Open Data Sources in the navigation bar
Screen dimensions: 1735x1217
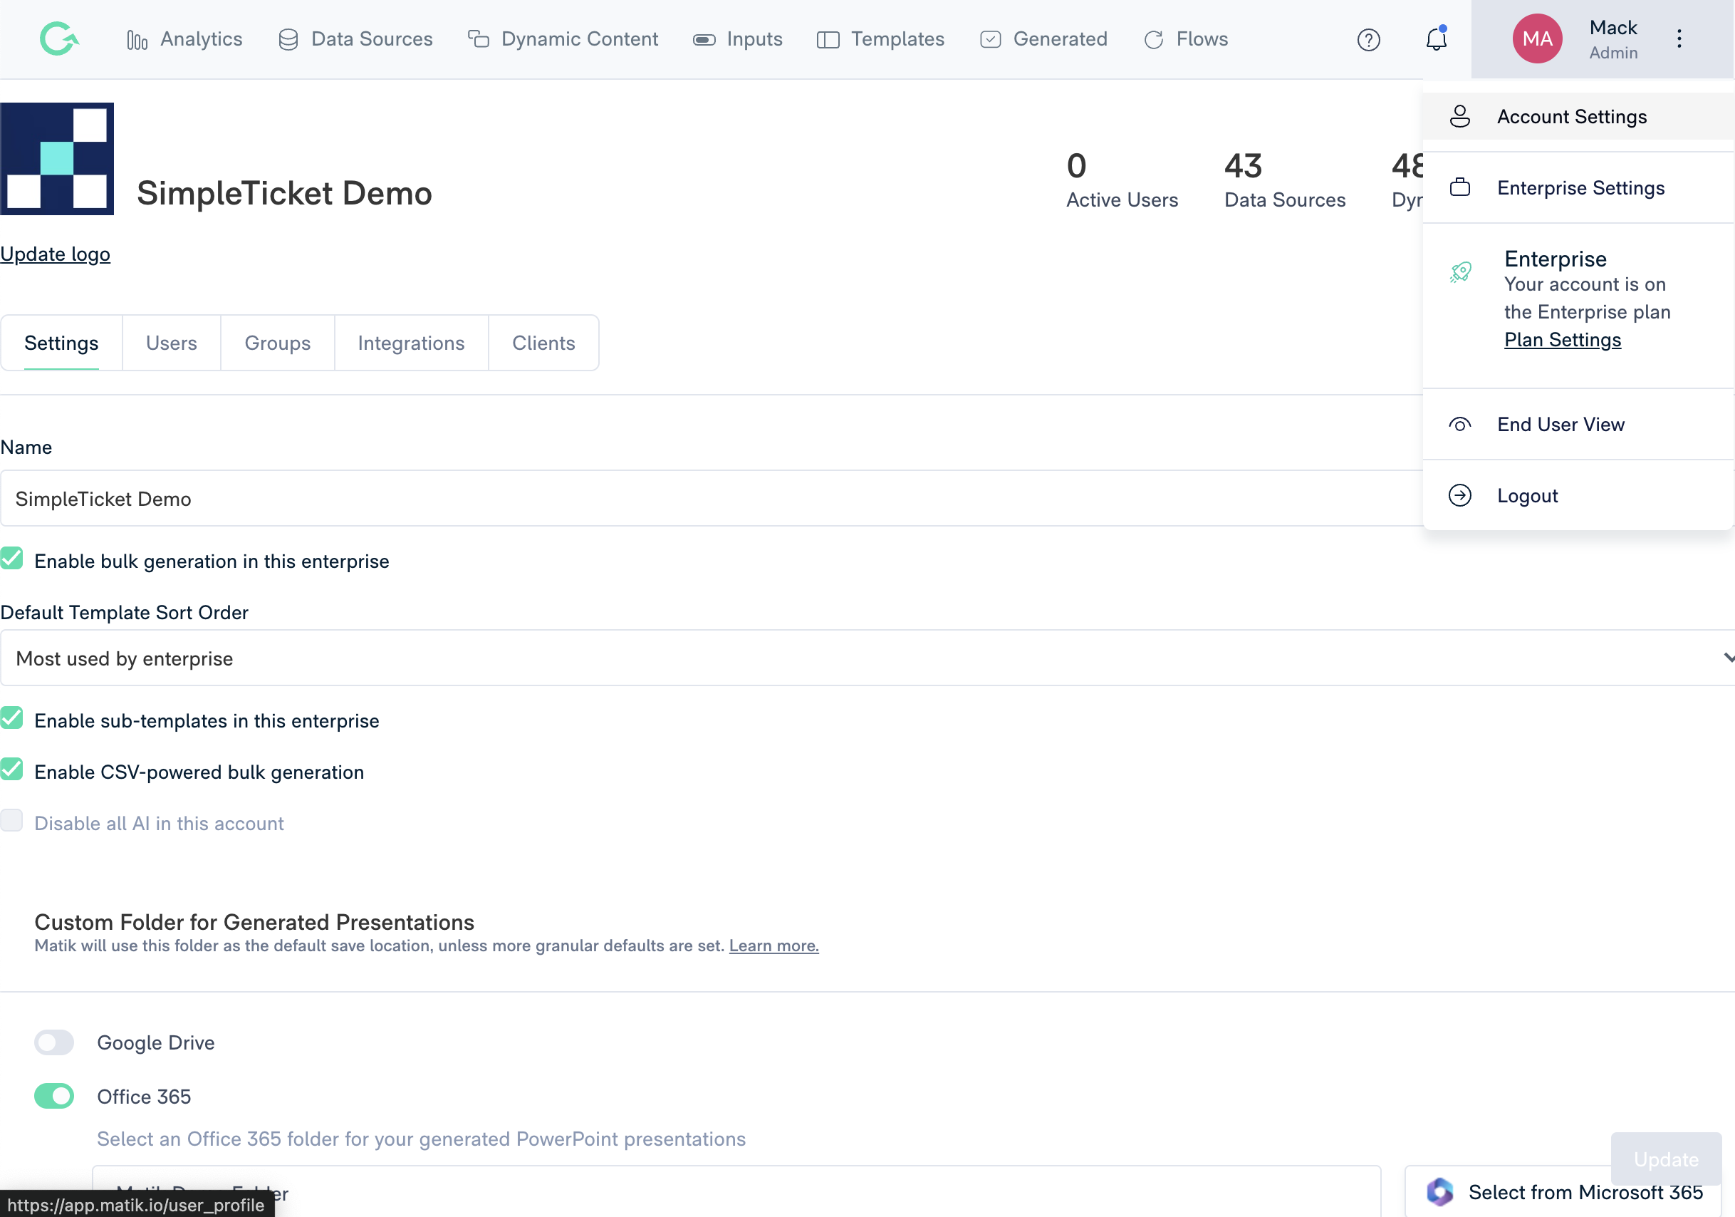[355, 39]
